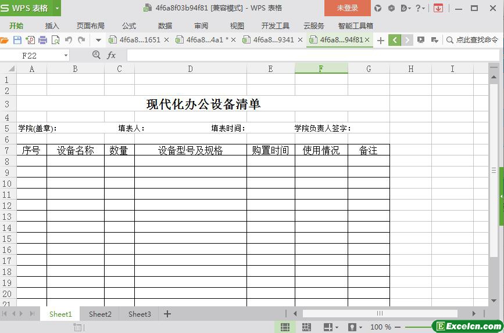Click the 未登录 login button
Image resolution: width=504 pixels, height=333 pixels.
point(347,8)
